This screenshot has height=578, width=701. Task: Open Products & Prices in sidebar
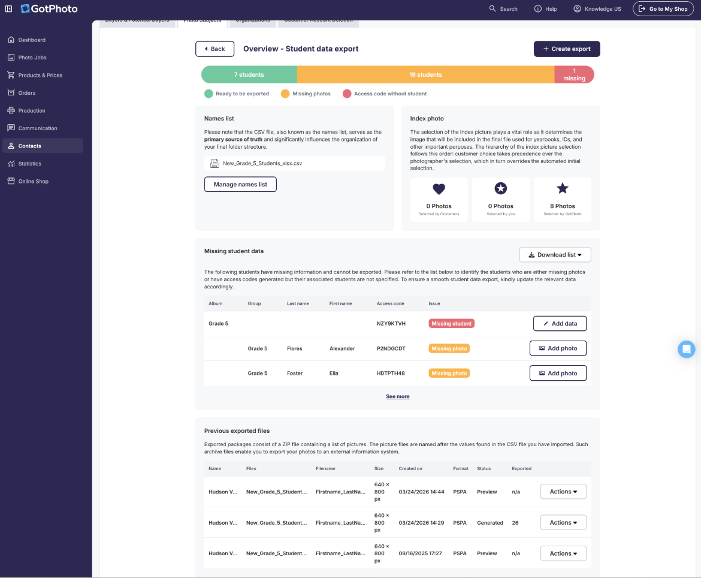coord(43,75)
